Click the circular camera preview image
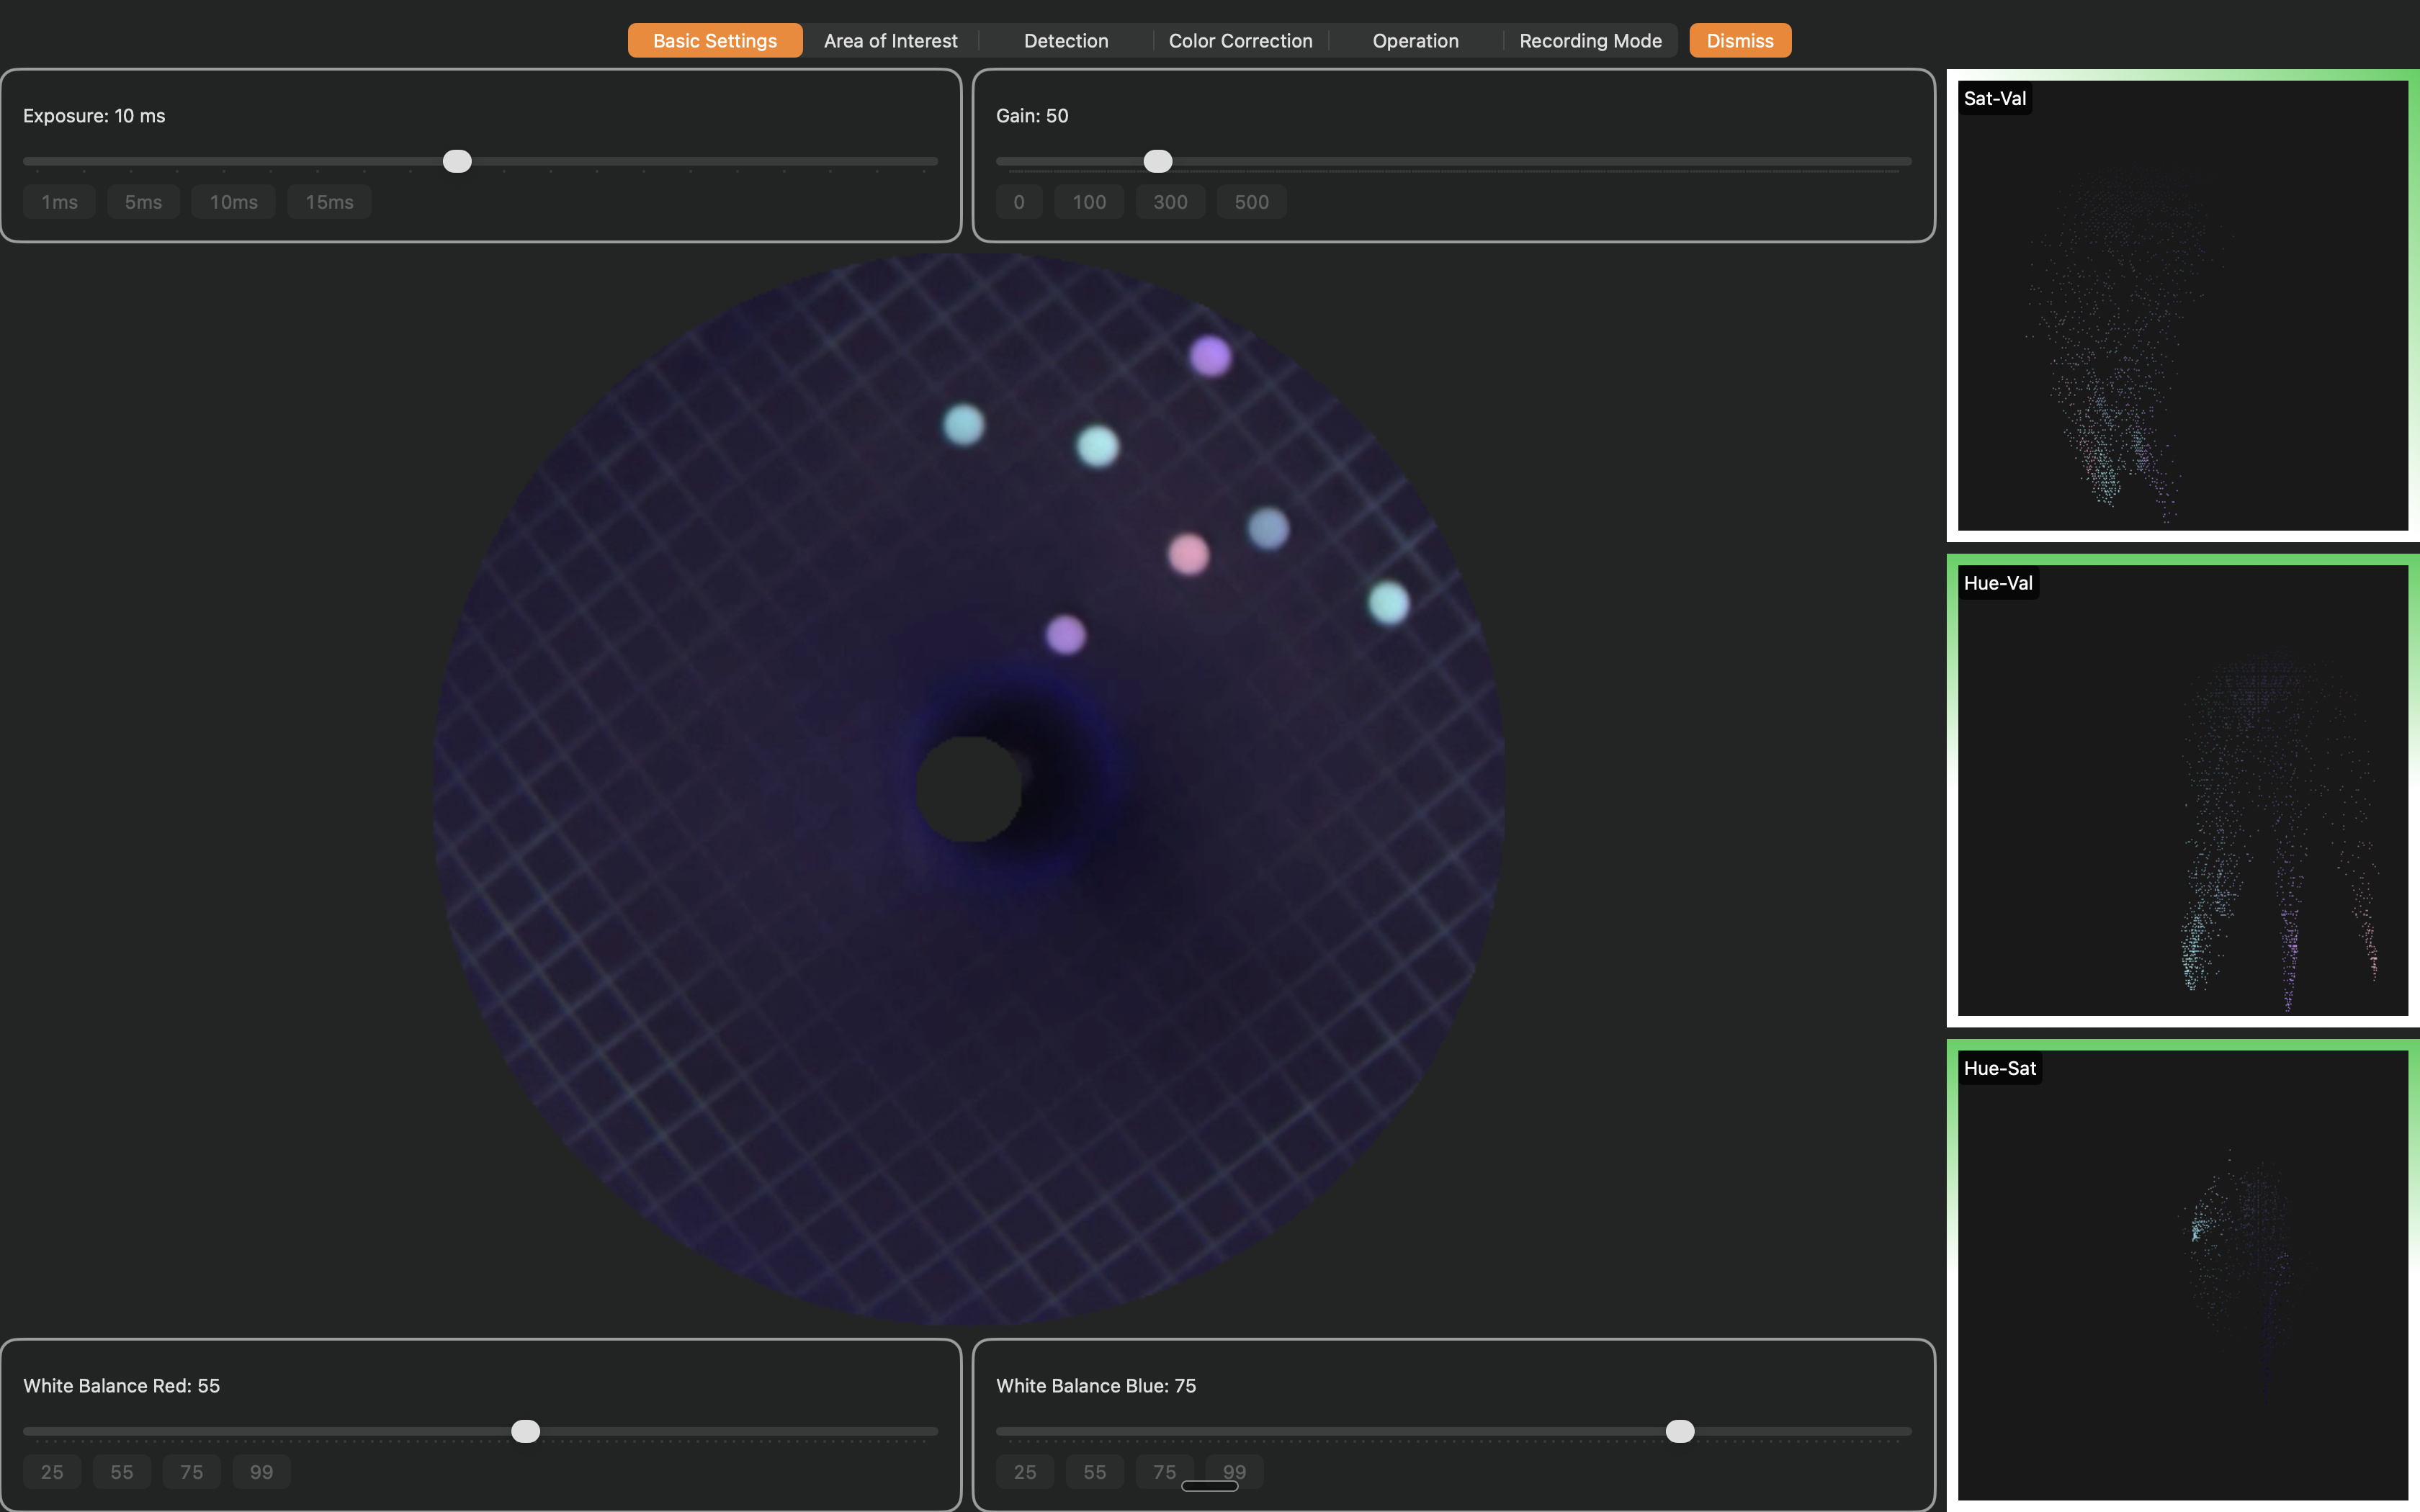This screenshot has height=1512, width=2420. click(x=969, y=789)
